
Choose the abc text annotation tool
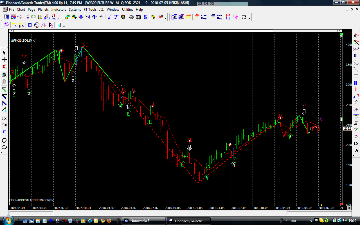click(x=4, y=118)
